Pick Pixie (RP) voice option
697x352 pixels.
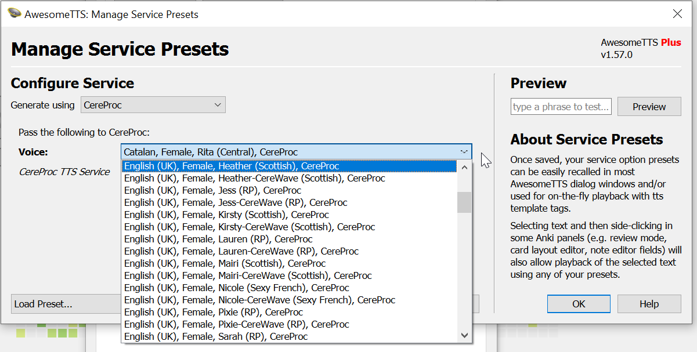tap(213, 313)
